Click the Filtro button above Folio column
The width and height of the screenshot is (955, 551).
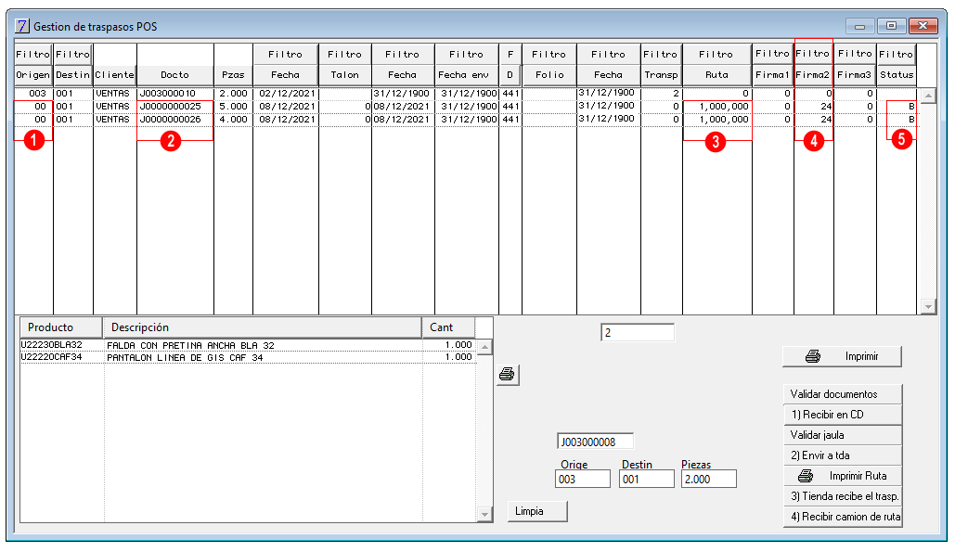click(548, 54)
